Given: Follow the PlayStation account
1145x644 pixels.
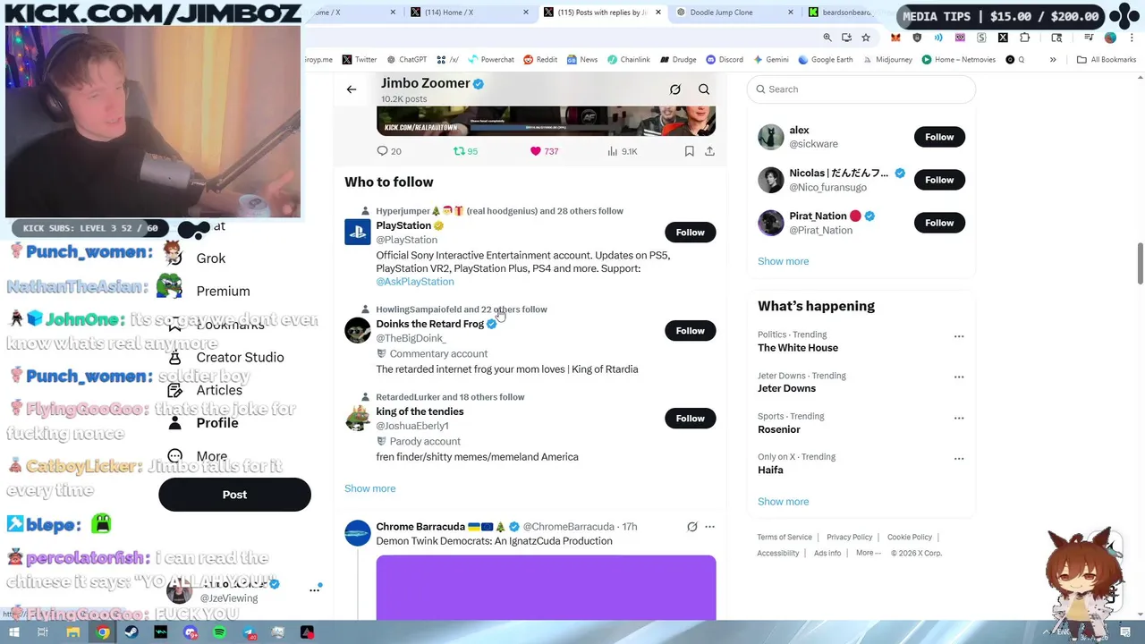Looking at the screenshot, I should [690, 233].
